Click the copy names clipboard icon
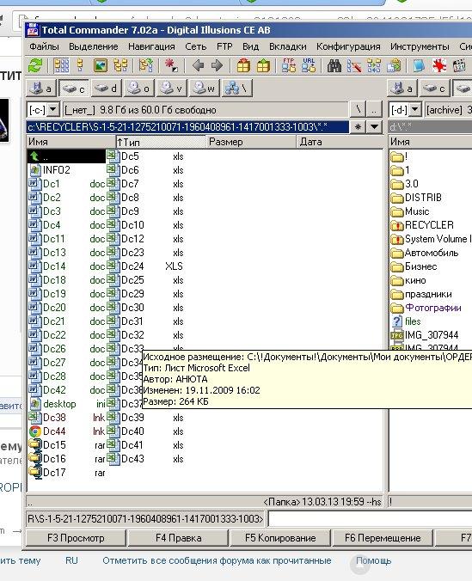Viewport: 472px width, 581px height. (x=394, y=66)
